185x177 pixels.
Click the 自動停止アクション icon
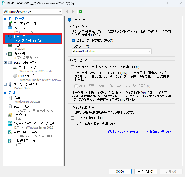pos(10,141)
